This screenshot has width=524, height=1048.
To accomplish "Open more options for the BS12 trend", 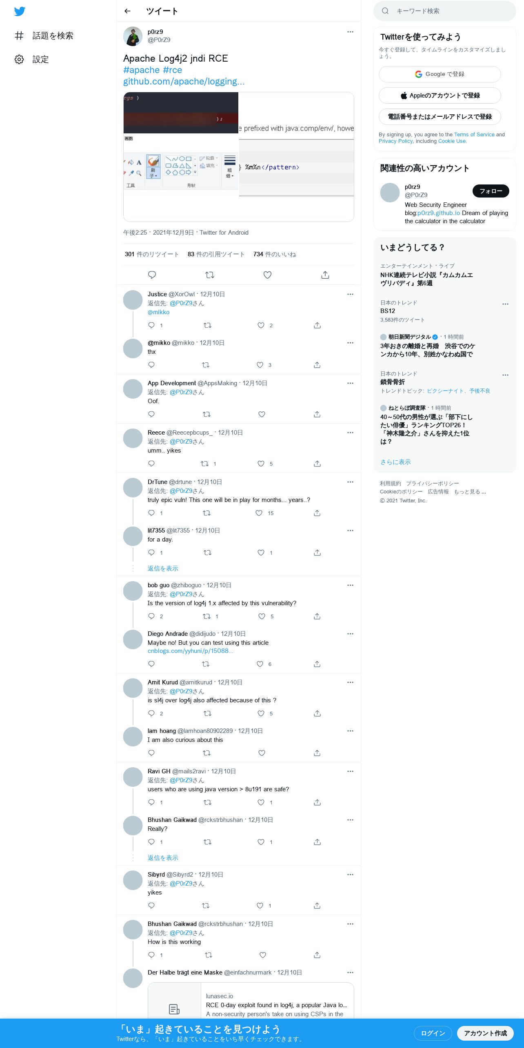I will pos(505,304).
